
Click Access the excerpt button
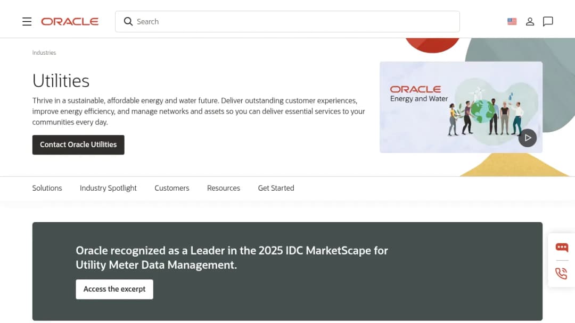click(114, 290)
